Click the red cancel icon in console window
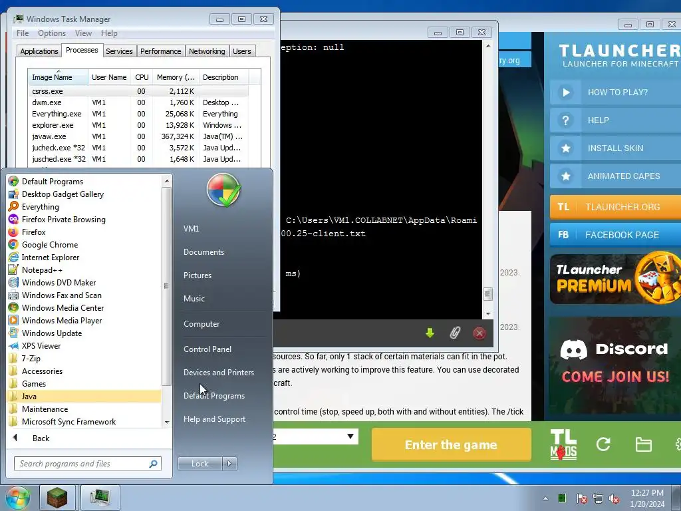Image resolution: width=681 pixels, height=511 pixels. (479, 333)
